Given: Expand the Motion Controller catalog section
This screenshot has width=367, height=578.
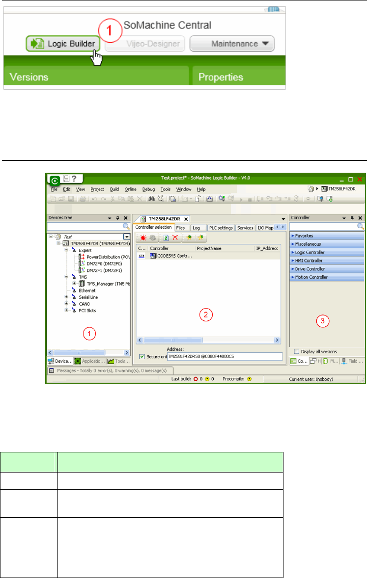Looking at the screenshot, I should [327, 277].
